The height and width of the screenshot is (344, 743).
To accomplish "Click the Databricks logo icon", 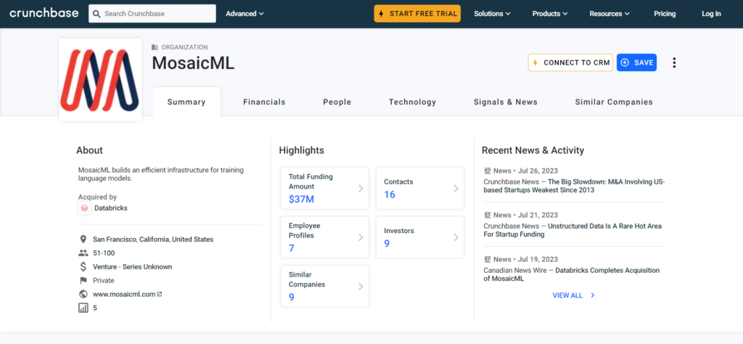I will pos(84,208).
